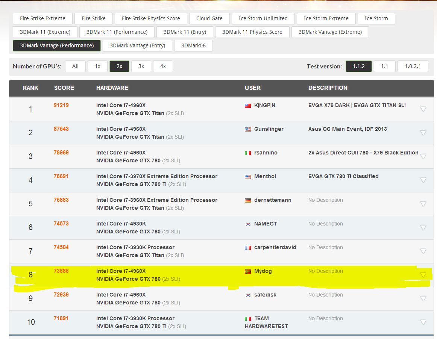The height and width of the screenshot is (339, 437).
Task: Open 3DMark 11 (Entry) tab
Action: point(185,32)
